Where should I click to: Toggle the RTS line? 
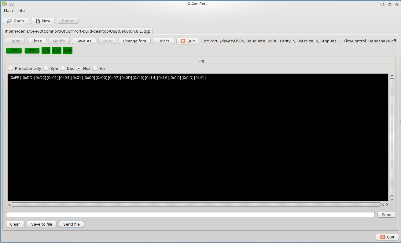[x=32, y=51]
